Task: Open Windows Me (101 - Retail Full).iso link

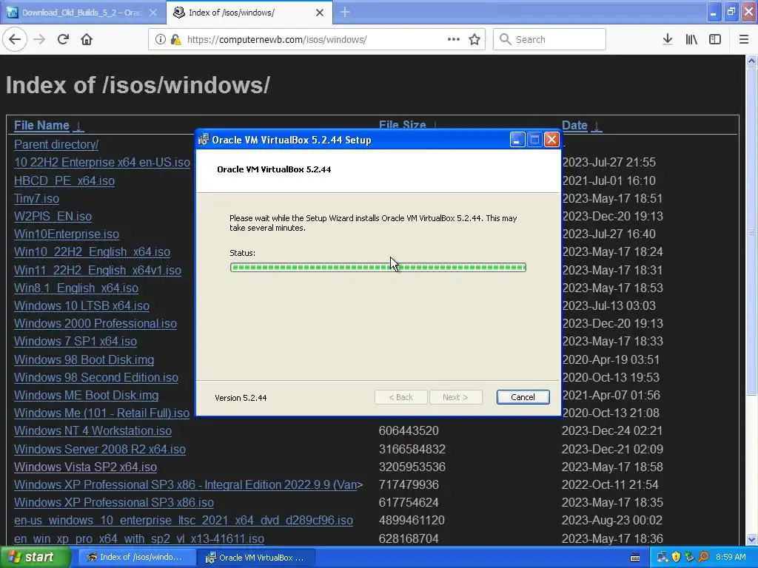Action: click(x=101, y=413)
